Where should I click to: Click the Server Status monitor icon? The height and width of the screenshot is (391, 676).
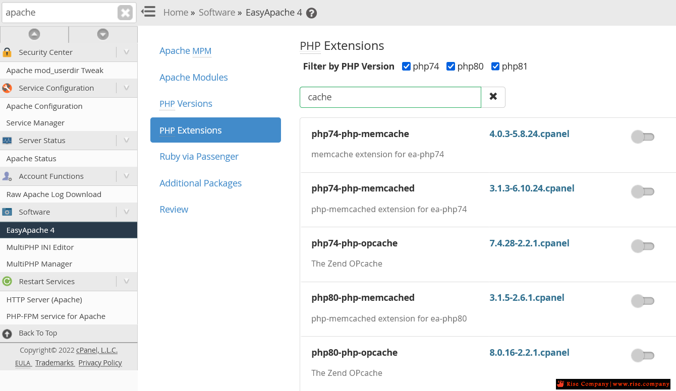tap(7, 141)
